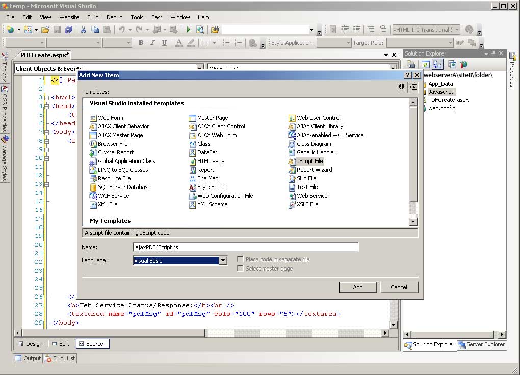Switch template list to small icons view
The height and width of the screenshot is (375, 520).
click(x=413, y=87)
